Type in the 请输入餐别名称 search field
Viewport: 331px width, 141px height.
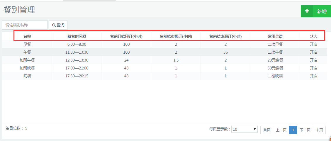coord(25,25)
